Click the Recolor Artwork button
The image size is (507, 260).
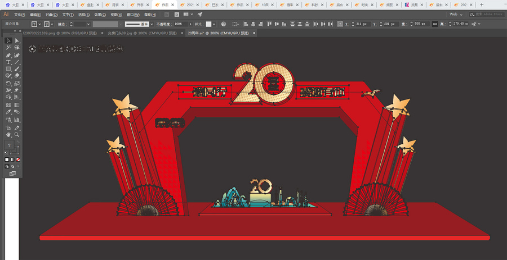click(224, 24)
